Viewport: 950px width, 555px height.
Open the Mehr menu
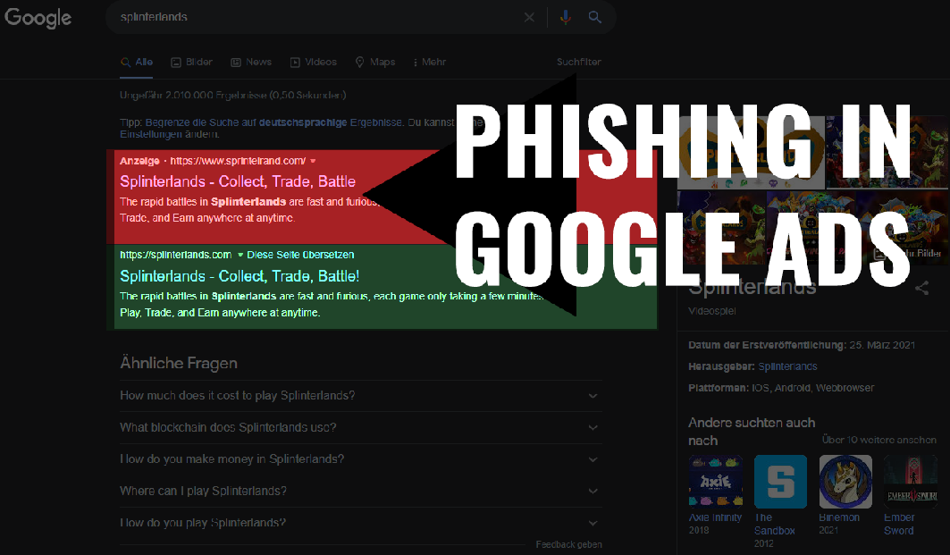pos(430,63)
